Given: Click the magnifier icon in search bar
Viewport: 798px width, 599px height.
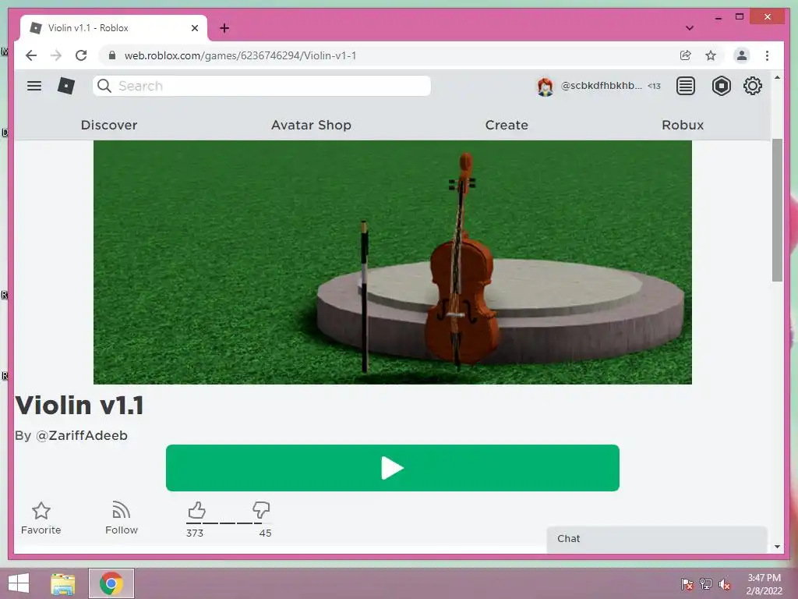Looking at the screenshot, I should tap(104, 86).
